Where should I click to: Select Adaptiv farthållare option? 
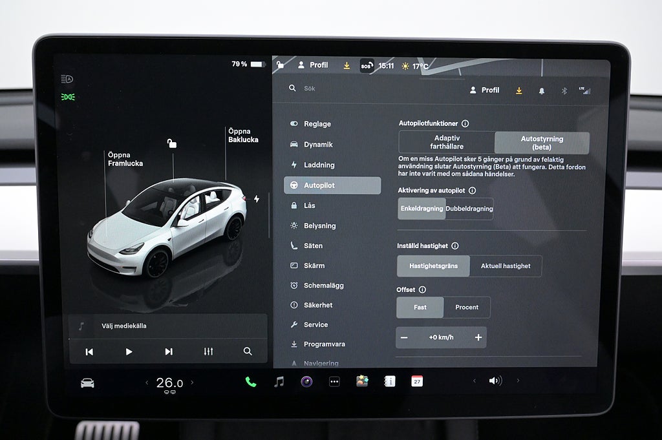tap(447, 143)
